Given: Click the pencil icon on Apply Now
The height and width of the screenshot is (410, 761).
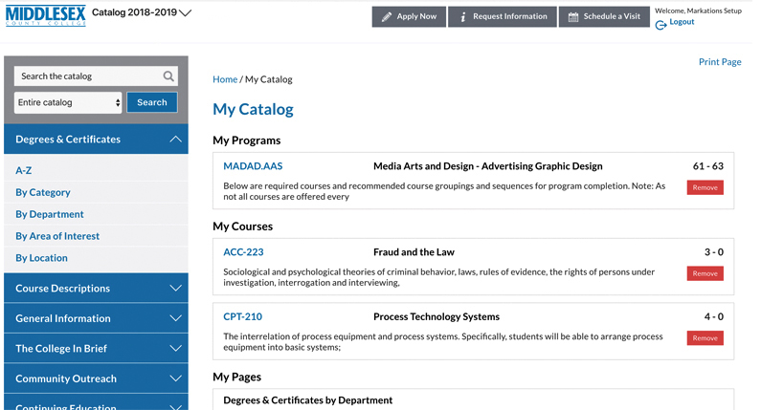Looking at the screenshot, I should tap(387, 17).
